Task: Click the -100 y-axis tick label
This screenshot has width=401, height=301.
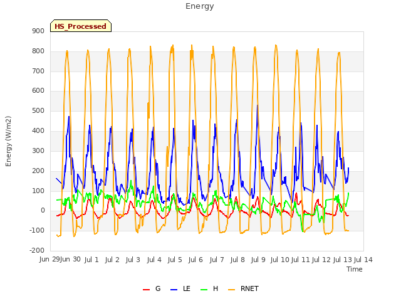Action: coord(37,231)
